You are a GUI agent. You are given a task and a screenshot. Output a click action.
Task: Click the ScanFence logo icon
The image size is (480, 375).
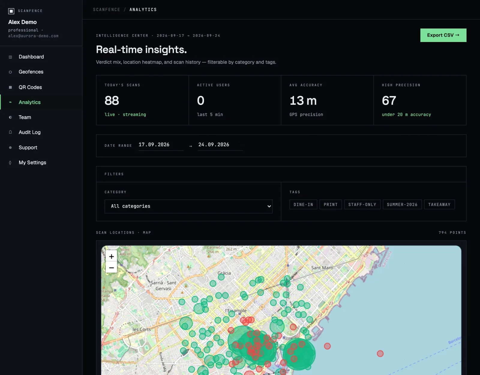pos(11,11)
